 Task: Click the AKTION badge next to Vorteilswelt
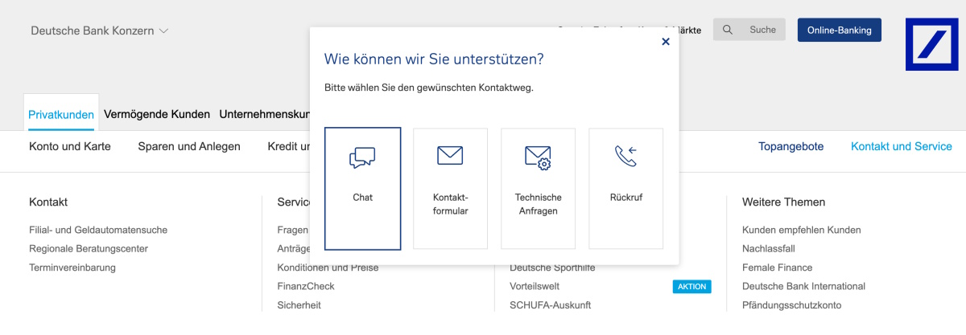click(x=691, y=287)
